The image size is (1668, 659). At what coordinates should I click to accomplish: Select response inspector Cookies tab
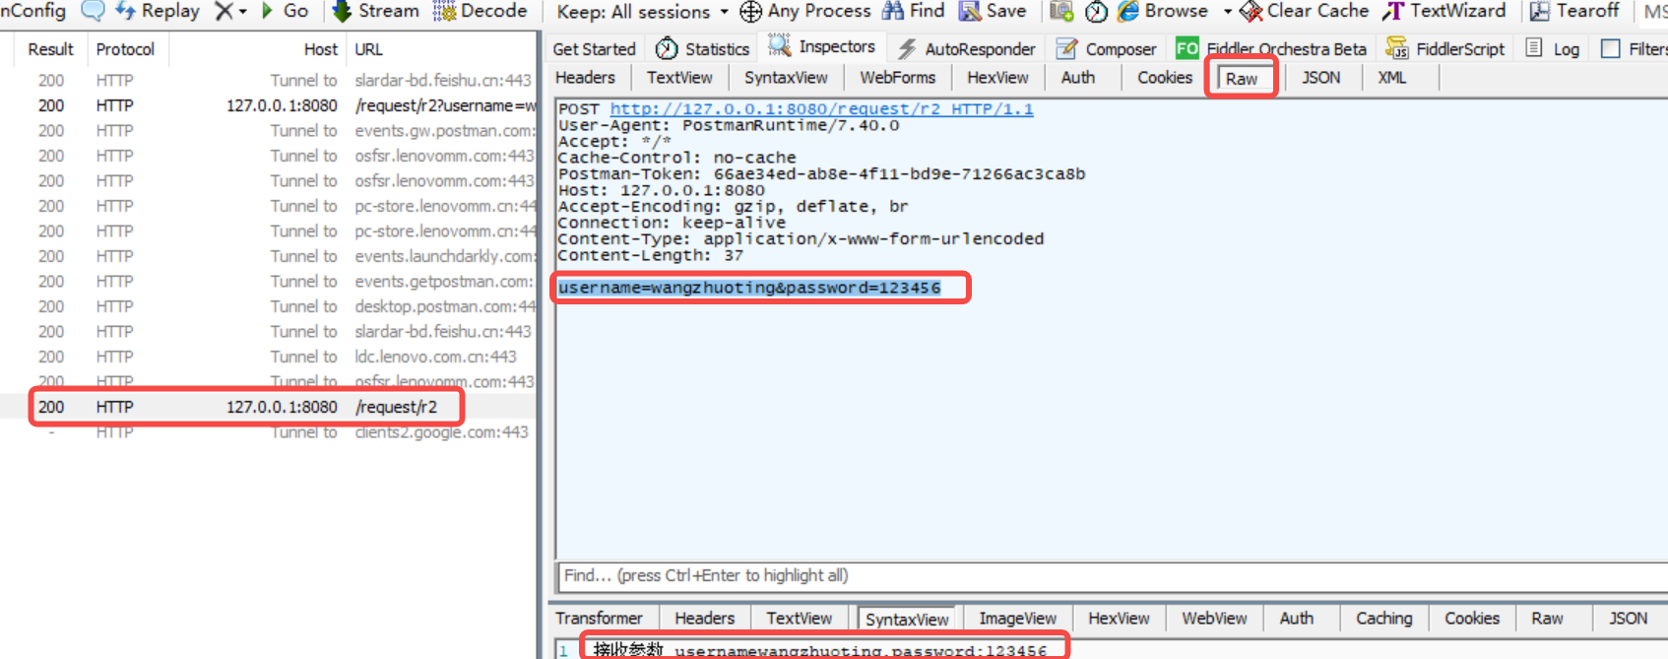[1472, 618]
